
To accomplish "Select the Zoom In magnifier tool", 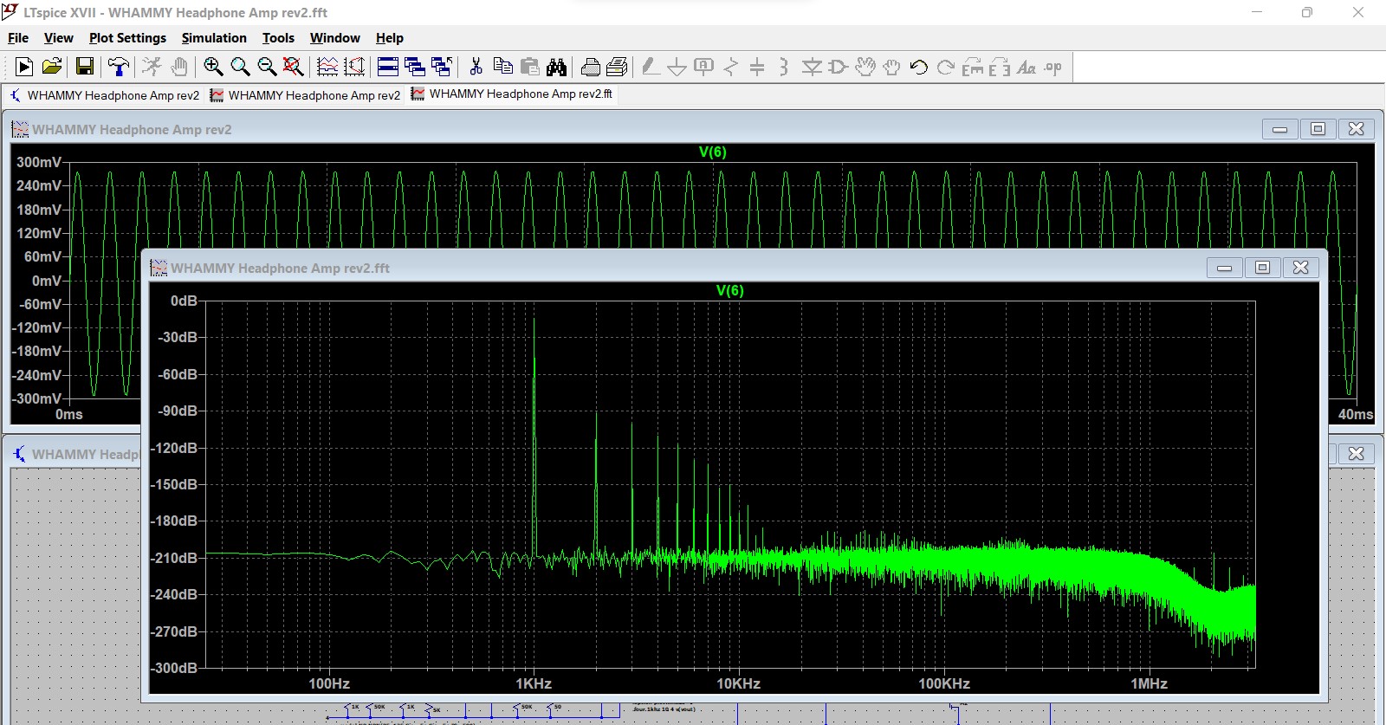I will pyautogui.click(x=213, y=67).
